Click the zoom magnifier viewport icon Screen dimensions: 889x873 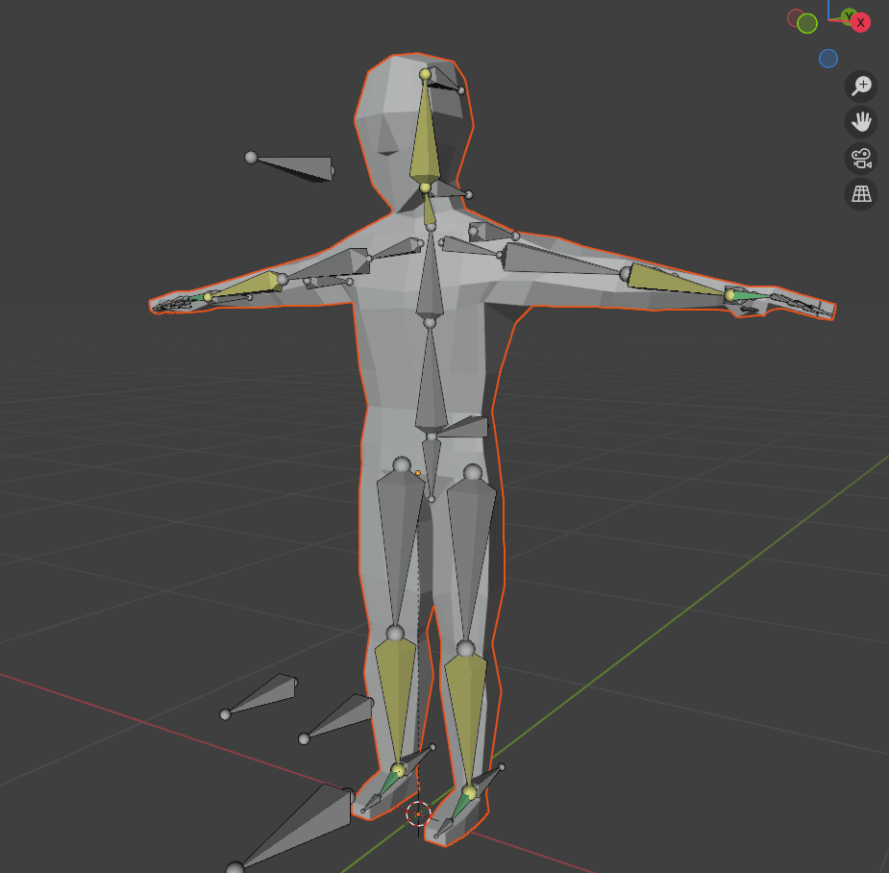[861, 87]
